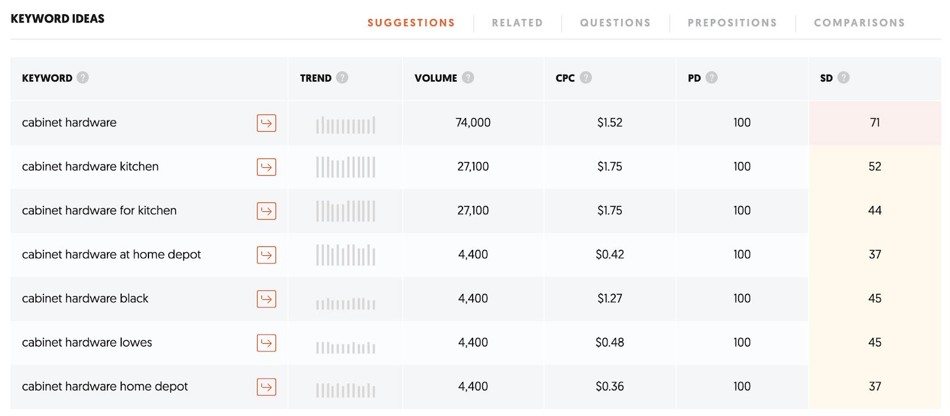This screenshot has width=950, height=416.
Task: Open arrow icon for 'cabinet hardware home depot'
Action: [266, 387]
